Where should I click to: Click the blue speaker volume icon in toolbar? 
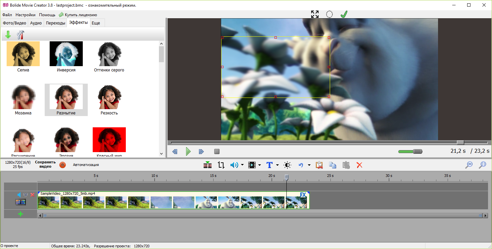pyautogui.click(x=234, y=165)
